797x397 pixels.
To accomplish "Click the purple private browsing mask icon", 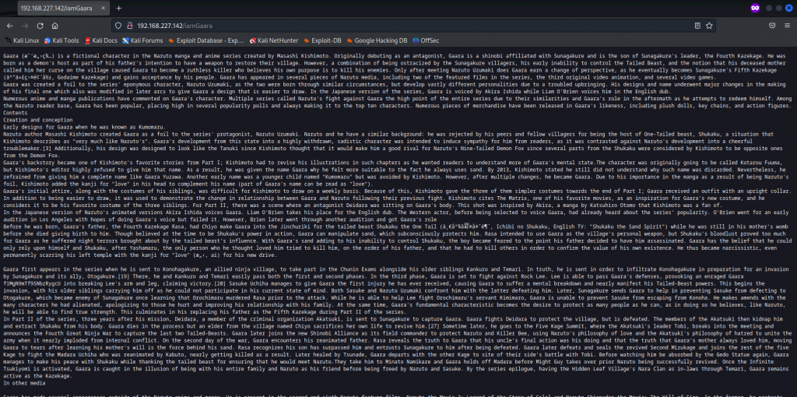I will click(x=755, y=8).
